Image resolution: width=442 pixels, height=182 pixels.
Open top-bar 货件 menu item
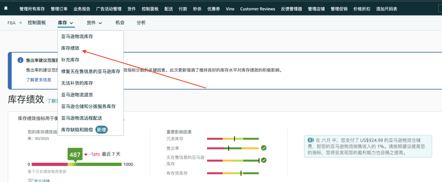132,9
